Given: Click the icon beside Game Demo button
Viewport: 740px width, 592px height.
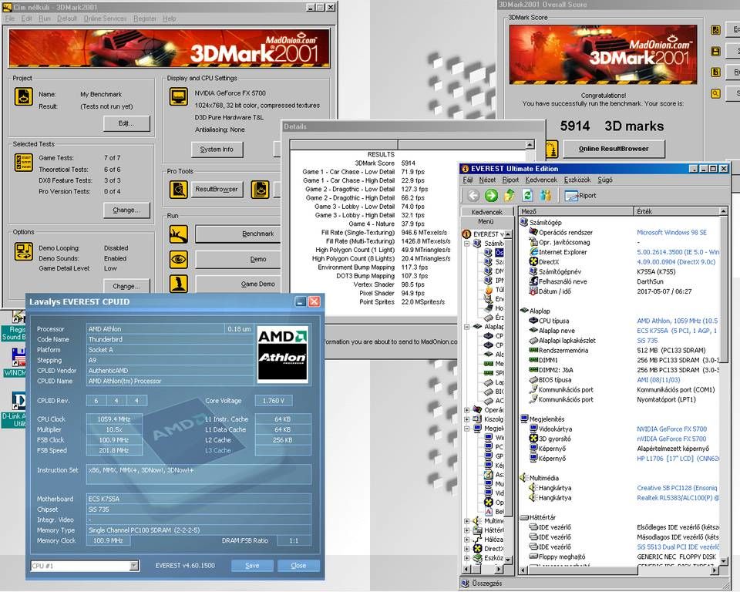Looking at the screenshot, I should [178, 284].
